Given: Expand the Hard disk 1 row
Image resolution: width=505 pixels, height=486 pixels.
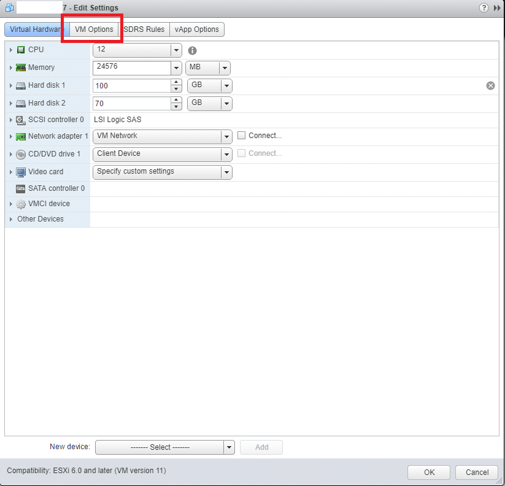Looking at the screenshot, I should click(x=10, y=86).
